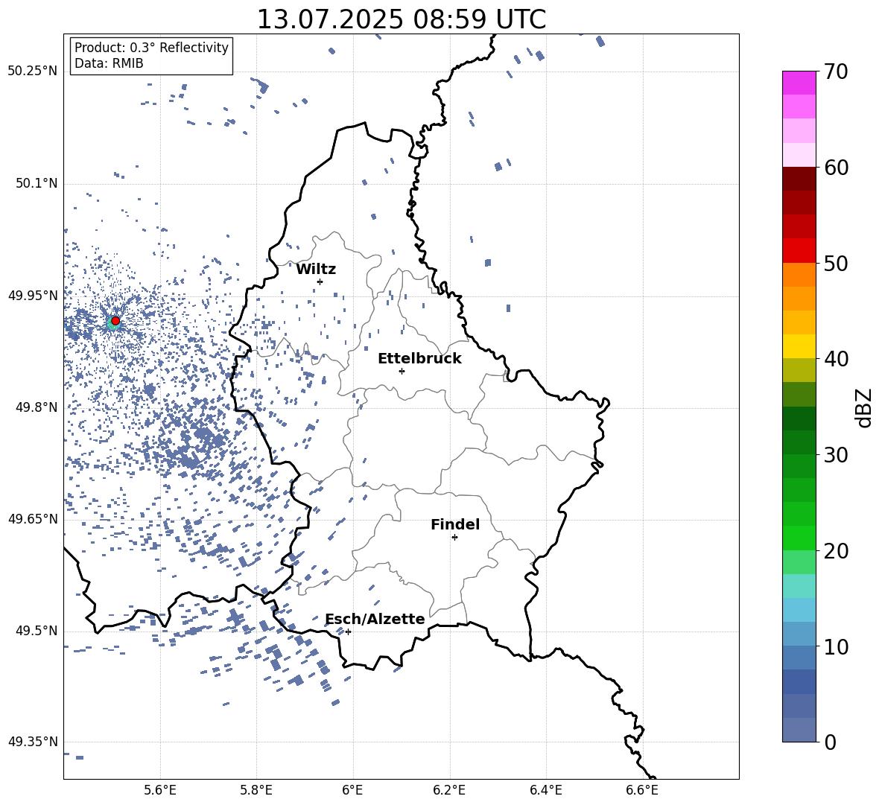882x805 pixels.
Task: Pick the magenta swatch at top of colorbar
Action: [x=799, y=83]
